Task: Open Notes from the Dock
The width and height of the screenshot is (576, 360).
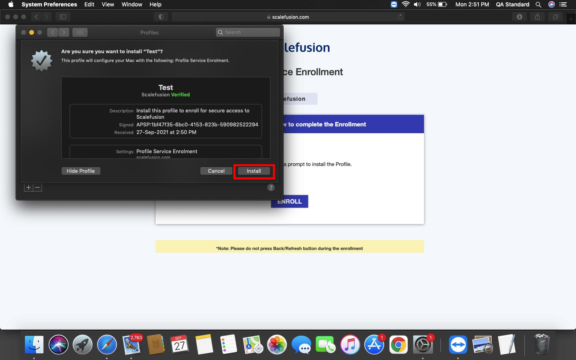Action: tap(204, 344)
